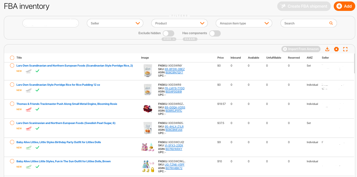Screen dimensions: 357x177
Task: Open the Seller filter dropdown
Action: (115, 23)
